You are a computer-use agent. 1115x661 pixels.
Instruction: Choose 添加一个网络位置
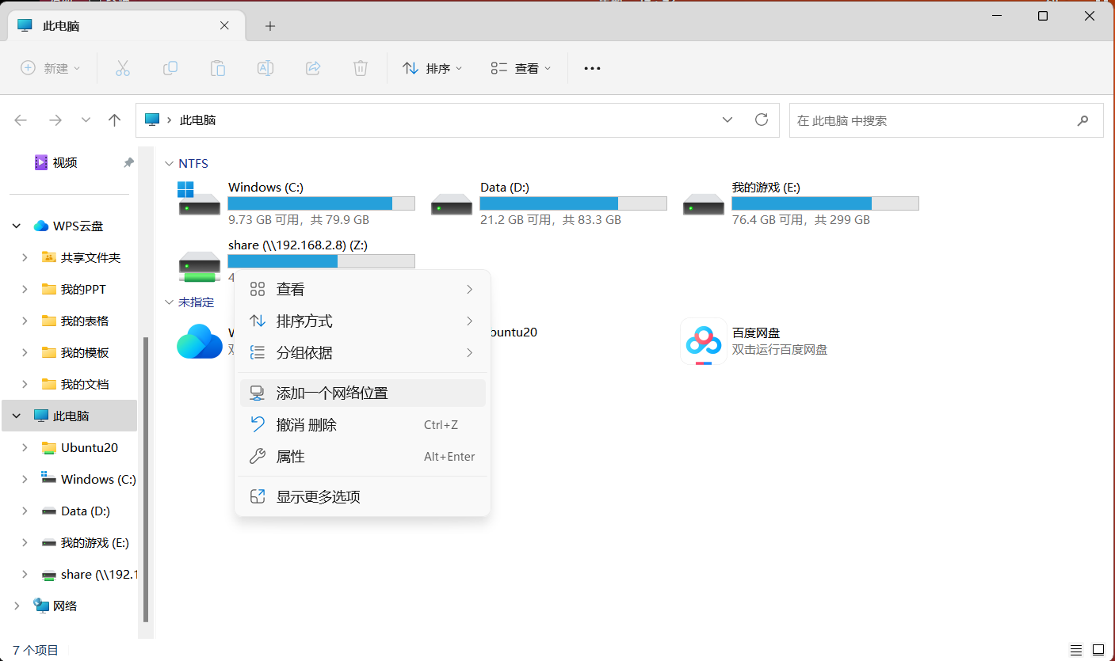[362, 393]
